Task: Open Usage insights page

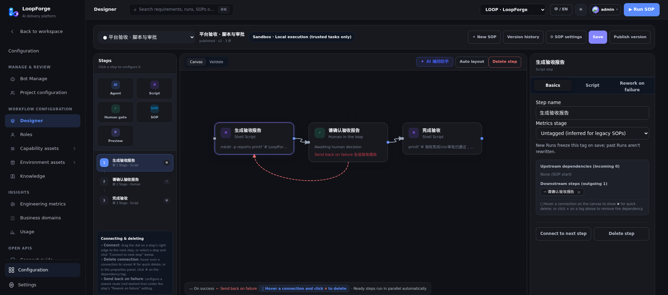Action: click(42, 232)
